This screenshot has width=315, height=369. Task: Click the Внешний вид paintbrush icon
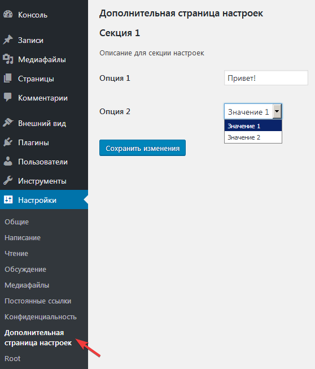point(8,123)
